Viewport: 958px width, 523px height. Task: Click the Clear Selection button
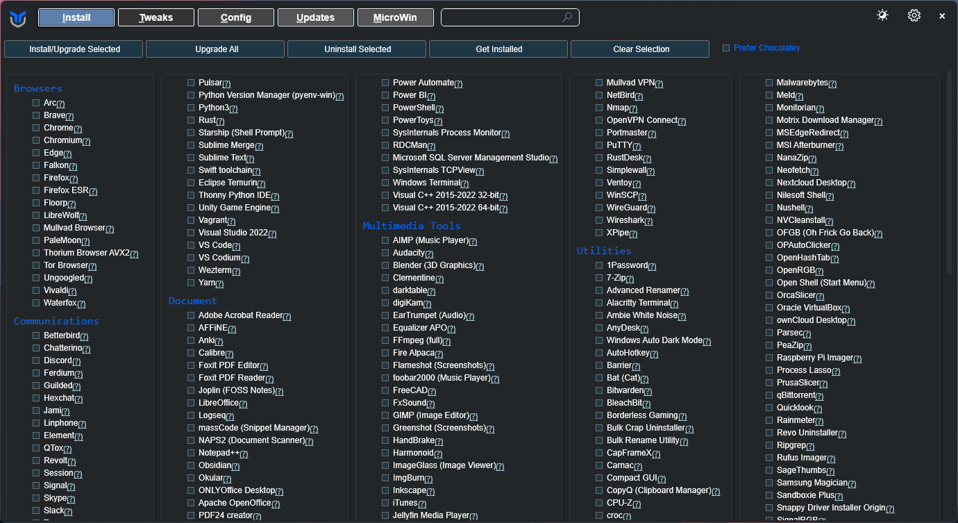click(640, 49)
